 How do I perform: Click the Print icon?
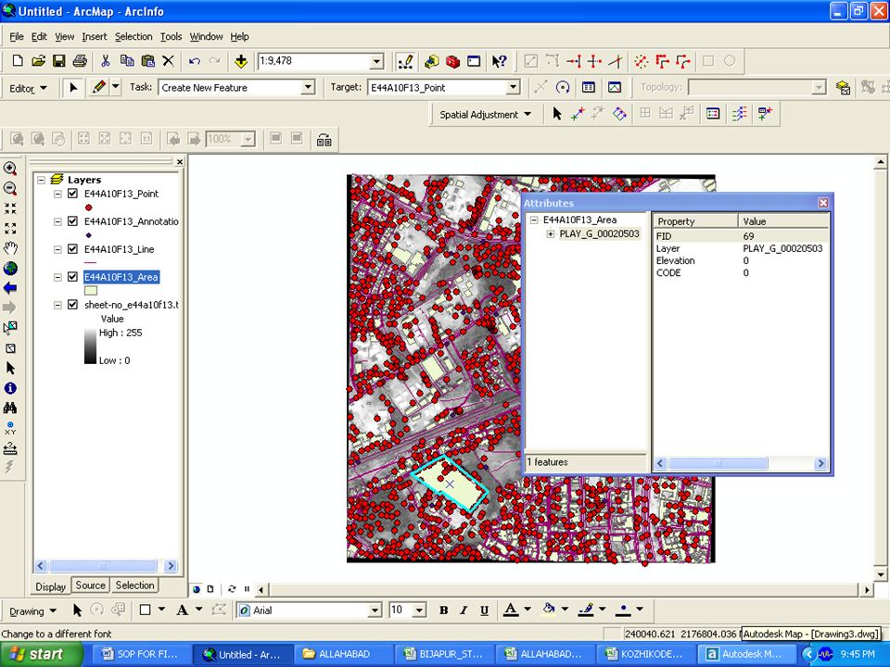tap(80, 61)
